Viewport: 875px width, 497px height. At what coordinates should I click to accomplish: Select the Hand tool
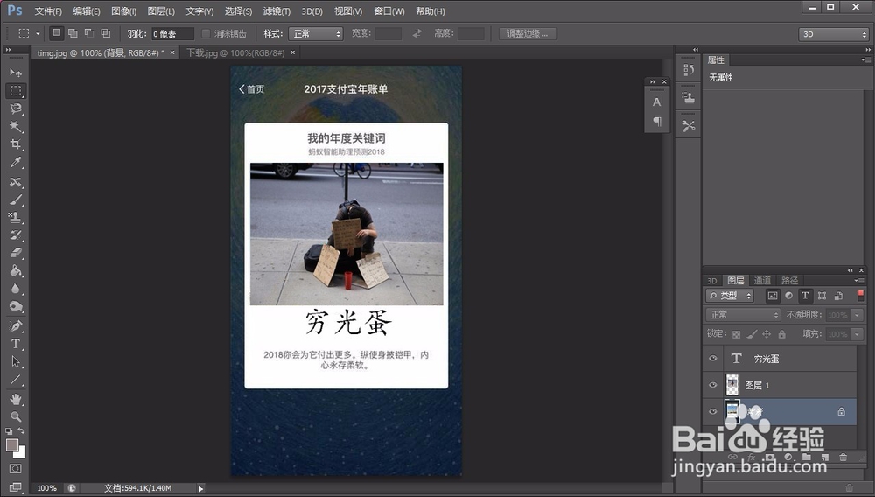[x=16, y=399]
